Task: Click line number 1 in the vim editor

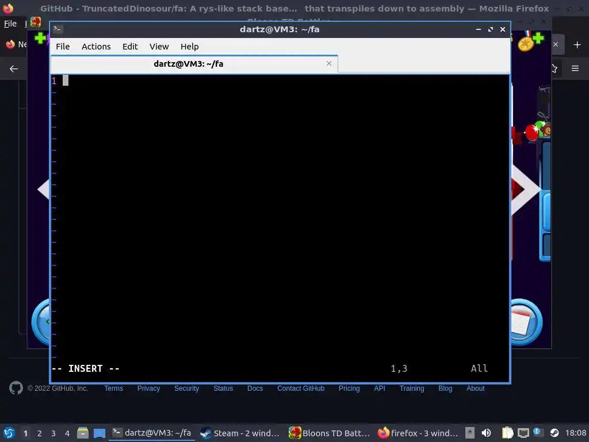Action: [x=54, y=81]
